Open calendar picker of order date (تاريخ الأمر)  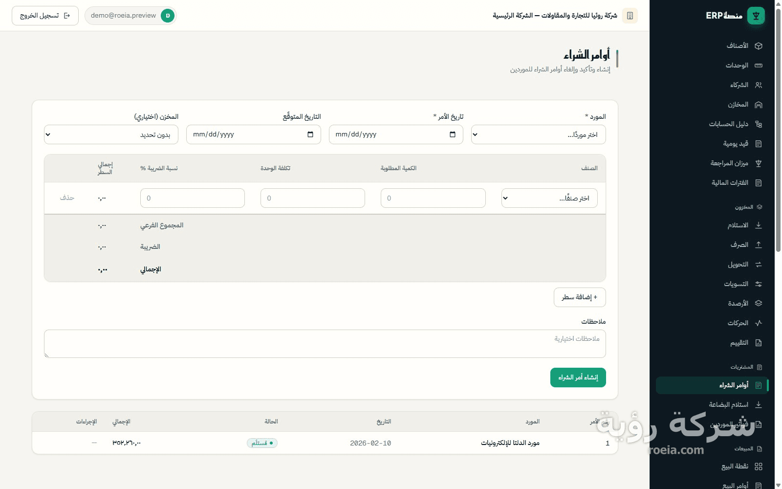coord(453,134)
